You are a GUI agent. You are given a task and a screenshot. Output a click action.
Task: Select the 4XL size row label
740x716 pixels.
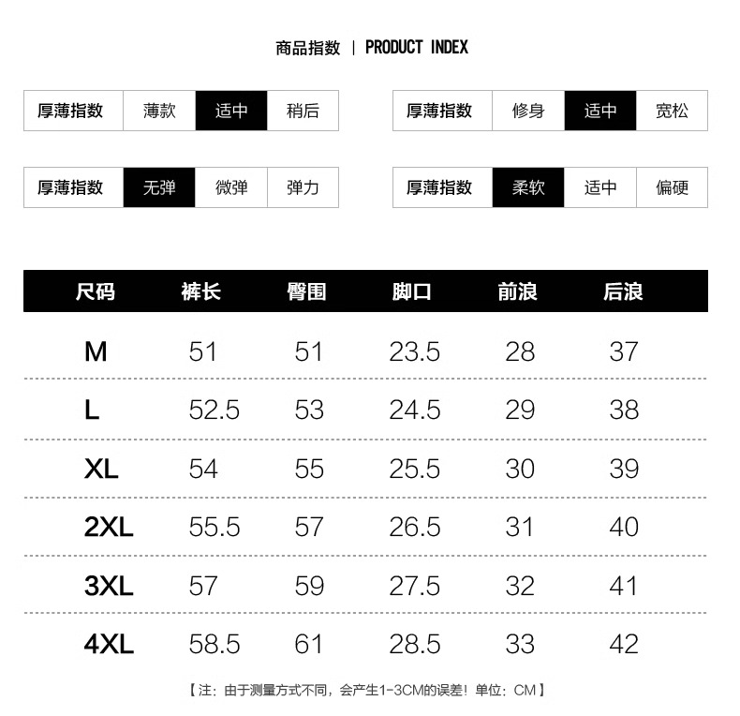109,644
